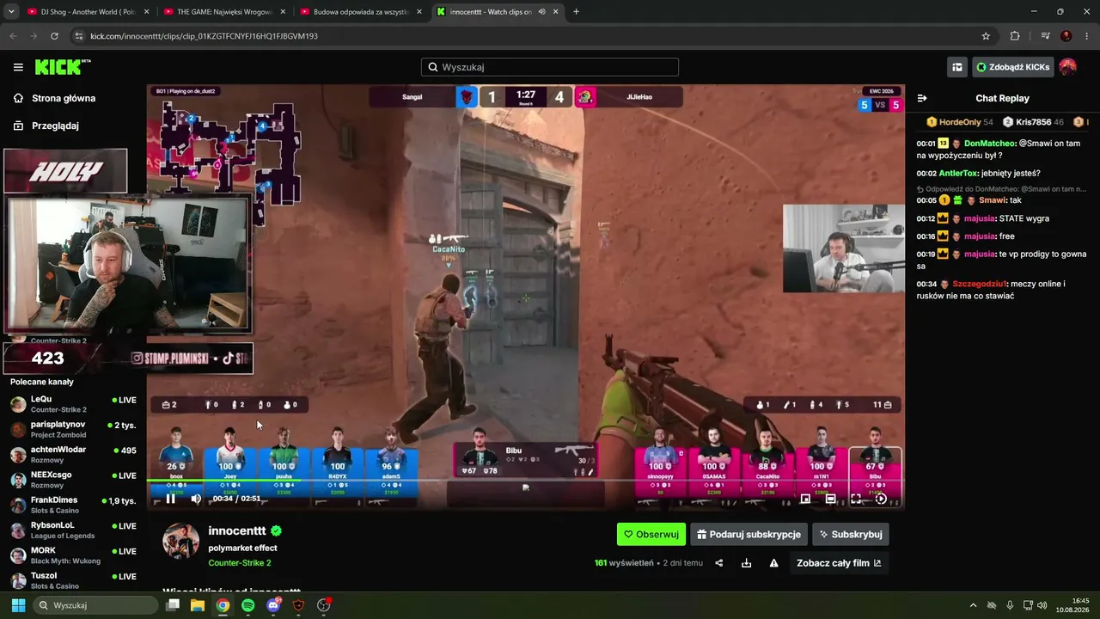This screenshot has height=619, width=1100.
Task: Click the Szczegodziu chat username
Action: [979, 284]
